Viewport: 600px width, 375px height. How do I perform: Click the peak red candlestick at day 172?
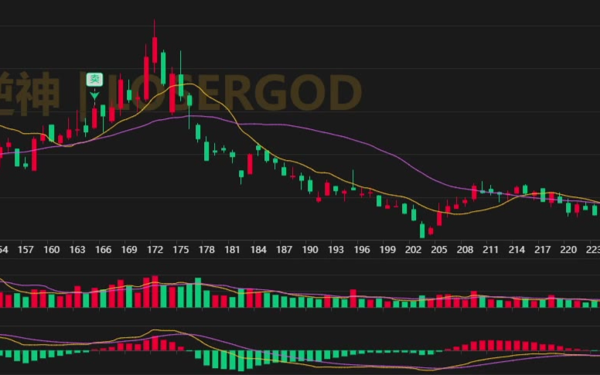click(155, 49)
